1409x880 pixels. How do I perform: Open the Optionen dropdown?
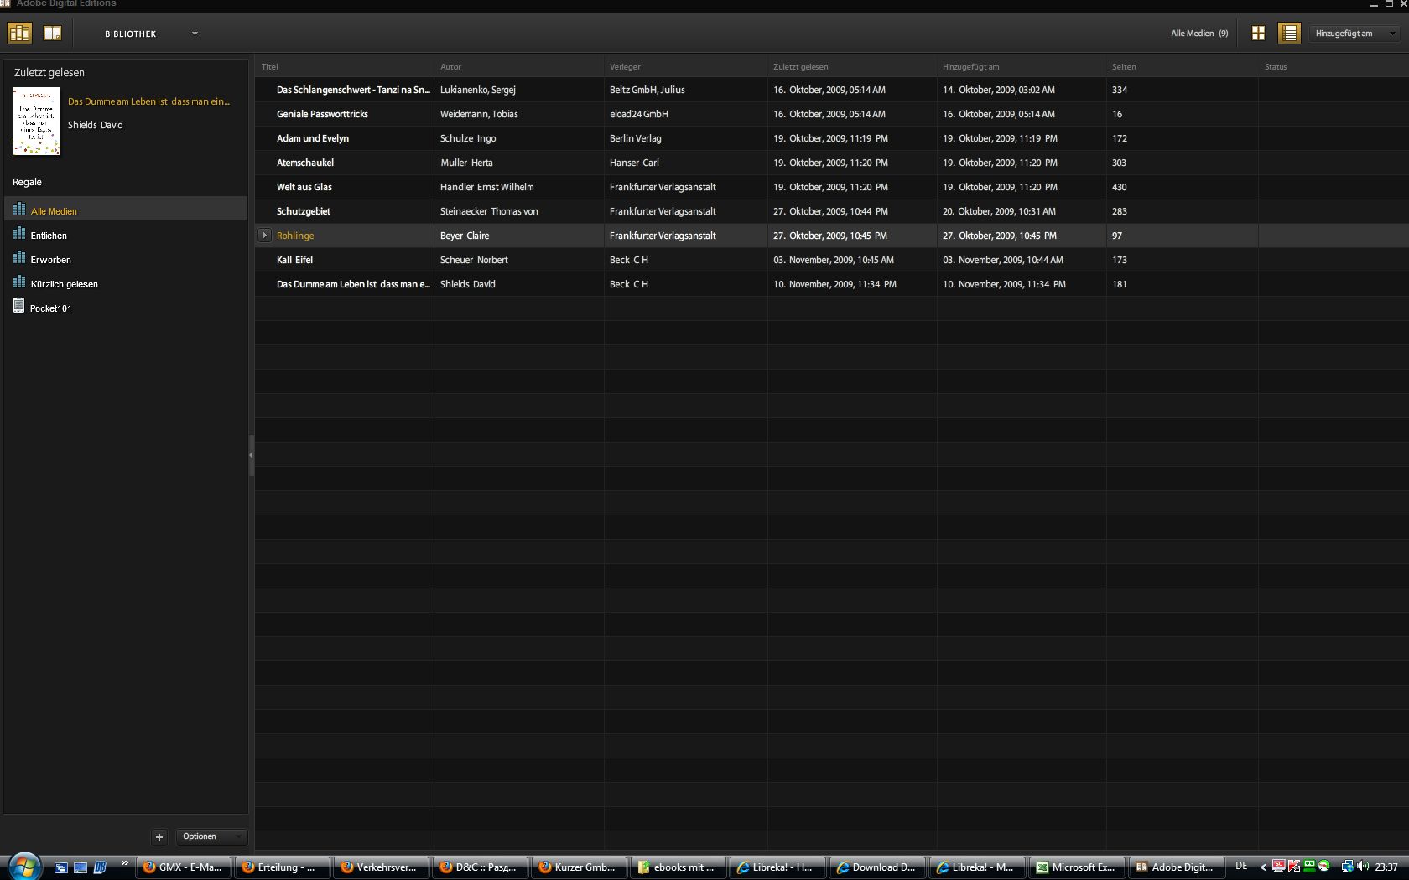click(211, 836)
